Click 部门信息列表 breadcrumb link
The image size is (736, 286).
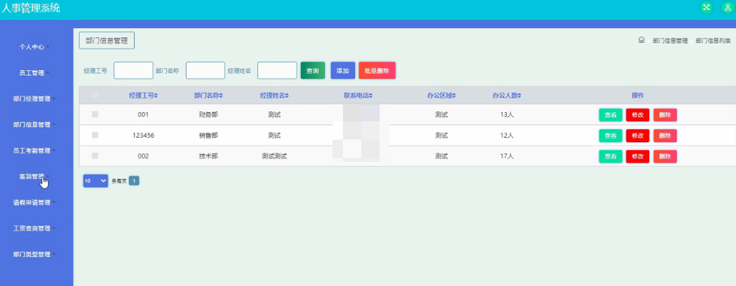(713, 41)
